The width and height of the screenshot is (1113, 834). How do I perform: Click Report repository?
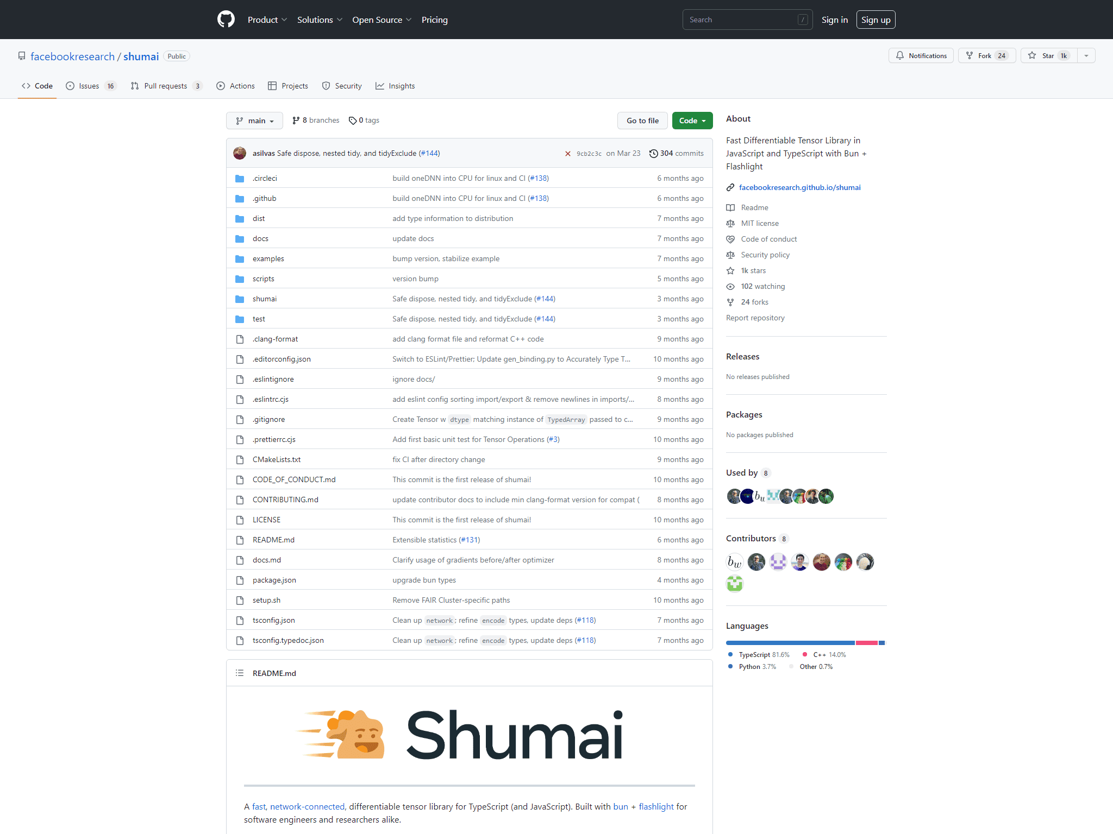pos(755,318)
